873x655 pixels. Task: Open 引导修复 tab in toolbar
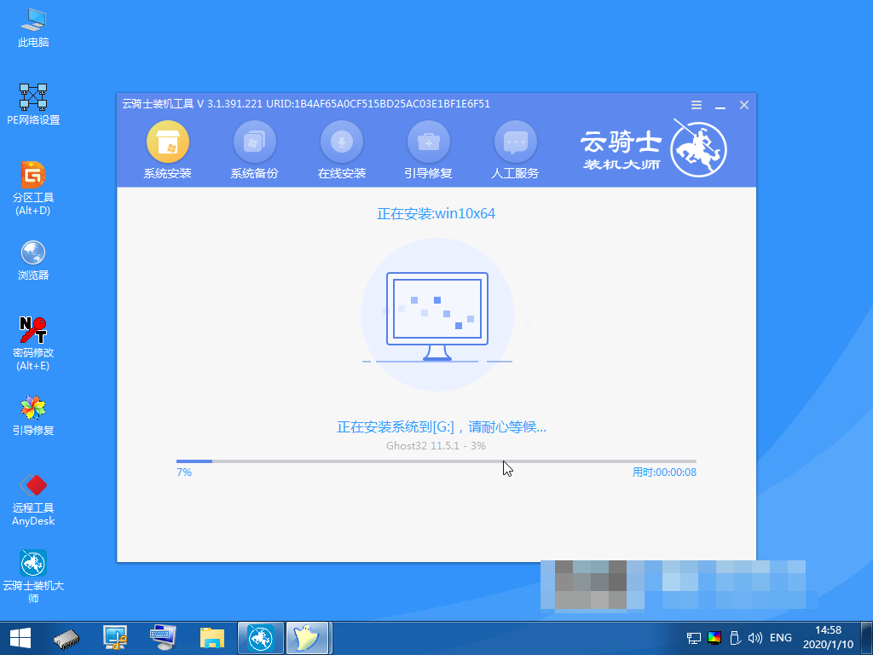tap(428, 150)
